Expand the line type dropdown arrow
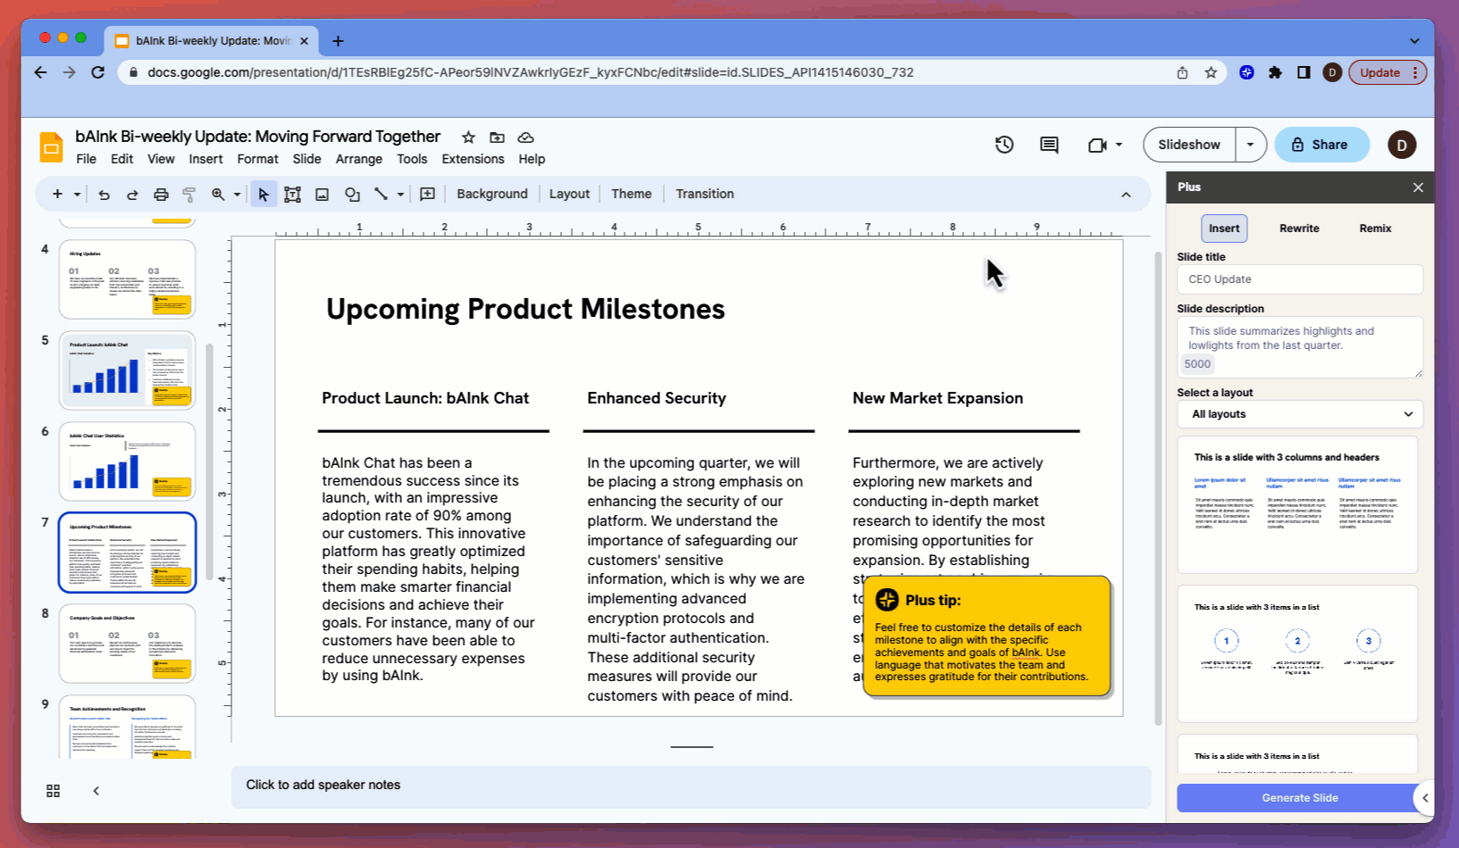Image resolution: width=1459 pixels, height=848 pixels. point(400,194)
